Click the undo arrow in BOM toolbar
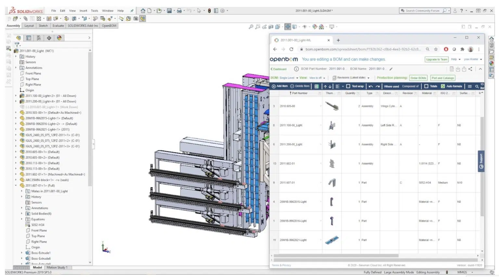 click(x=370, y=86)
